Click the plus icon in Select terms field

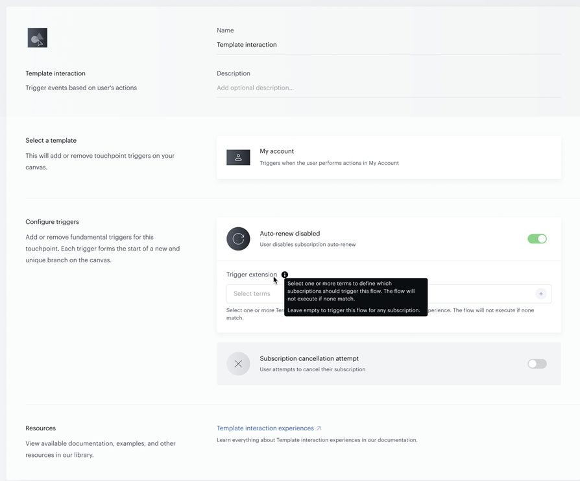click(541, 294)
